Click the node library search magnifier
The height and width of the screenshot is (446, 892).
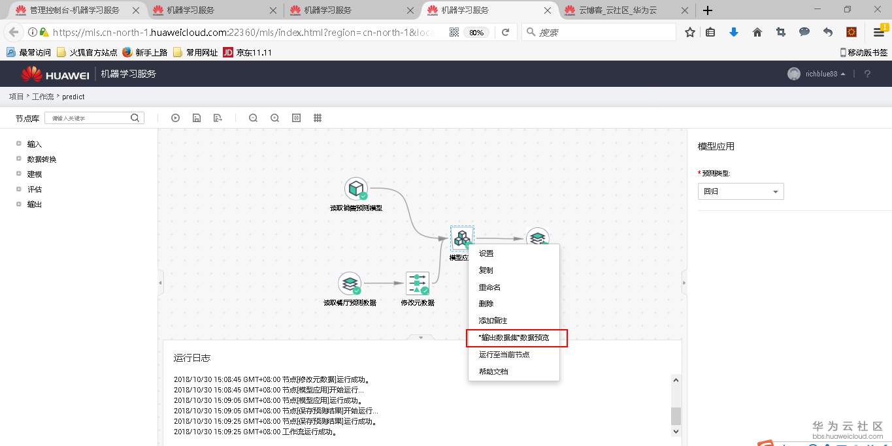pos(135,118)
